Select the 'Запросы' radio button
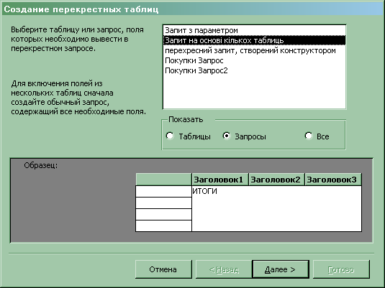The height and width of the screenshot is (288, 385). [x=227, y=136]
